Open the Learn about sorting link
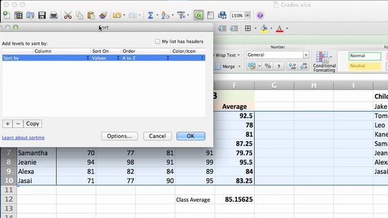 pyautogui.click(x=23, y=137)
